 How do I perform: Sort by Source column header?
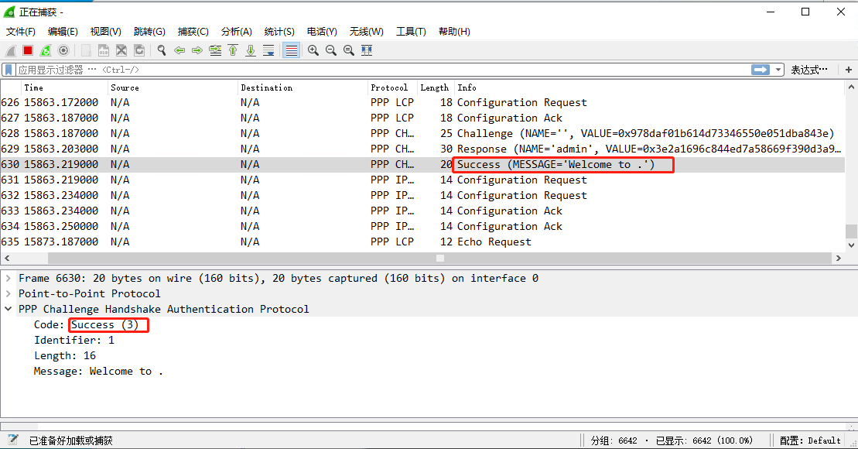click(173, 87)
